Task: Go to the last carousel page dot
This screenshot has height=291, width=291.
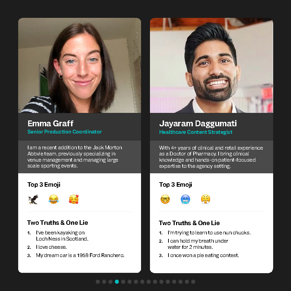Action: click(193, 282)
